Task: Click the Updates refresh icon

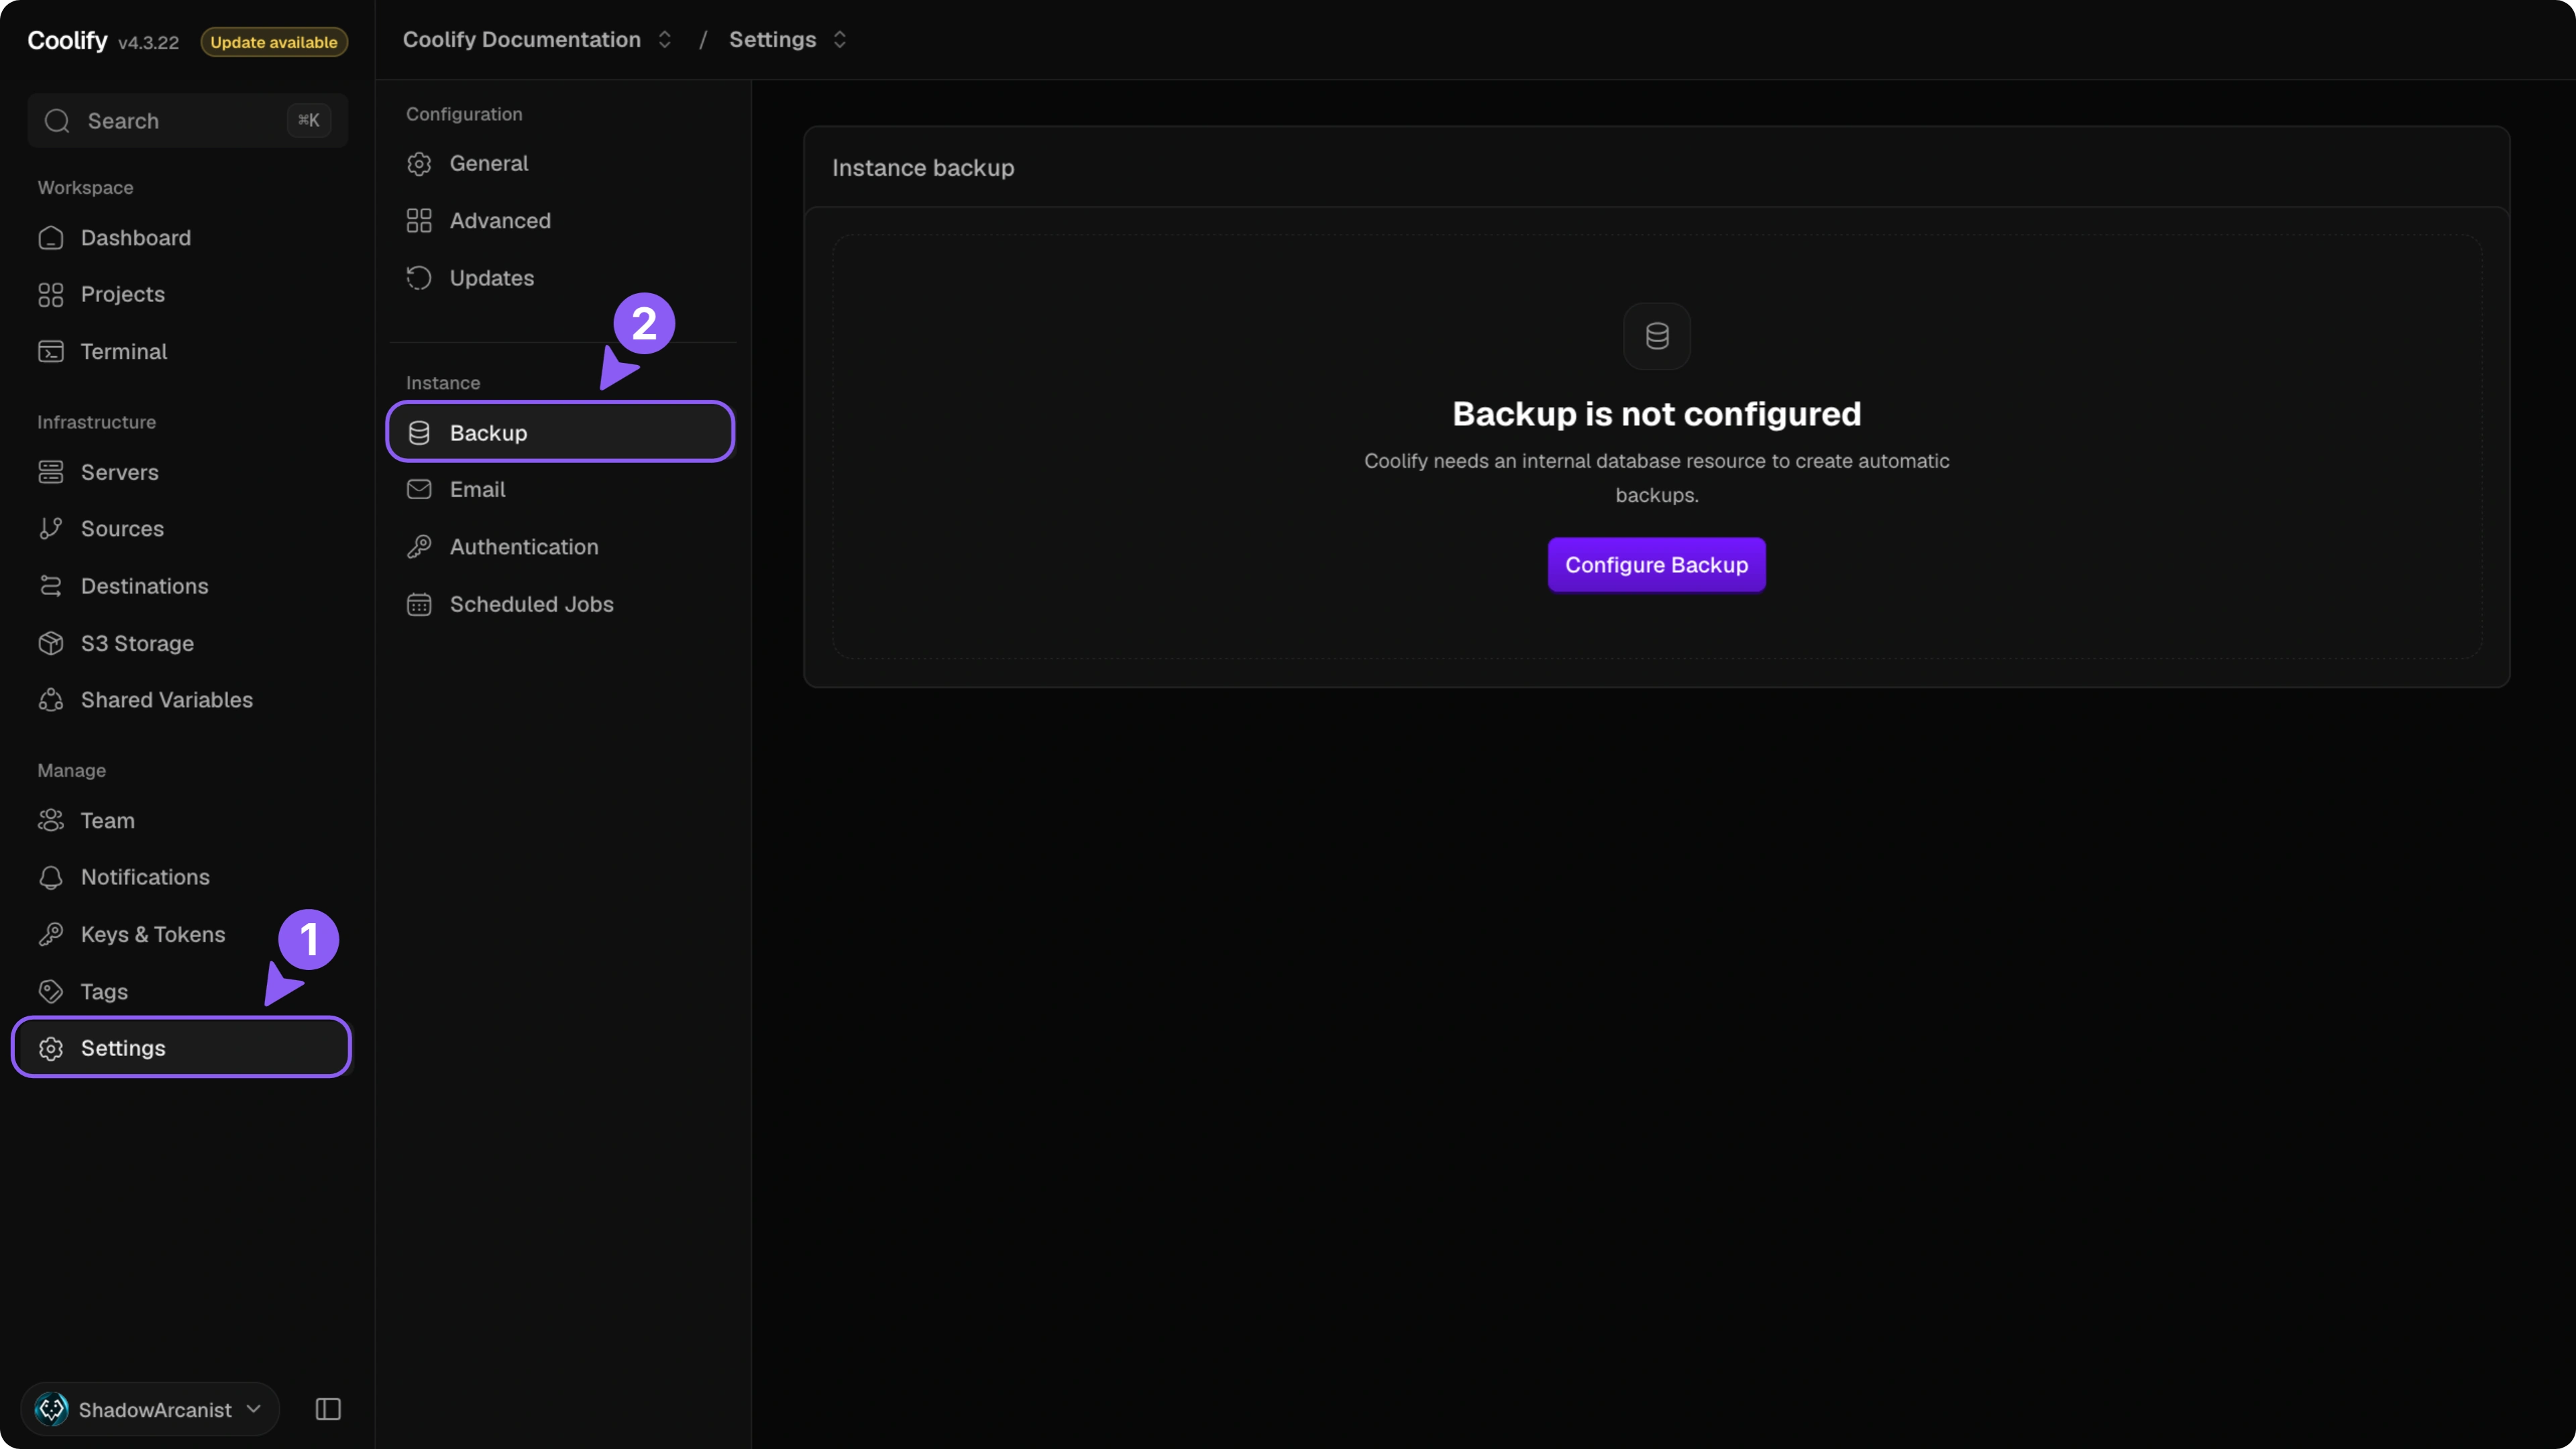Action: point(419,278)
